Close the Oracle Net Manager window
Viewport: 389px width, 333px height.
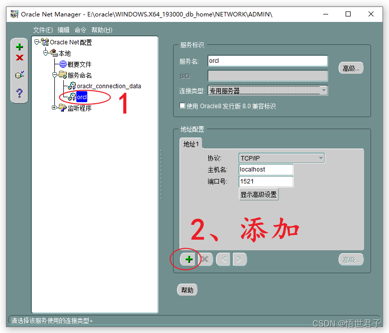point(371,14)
